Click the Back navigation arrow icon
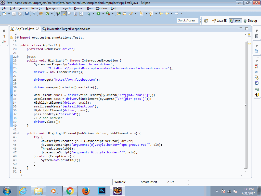This screenshot has width=261, height=196. 167,14
